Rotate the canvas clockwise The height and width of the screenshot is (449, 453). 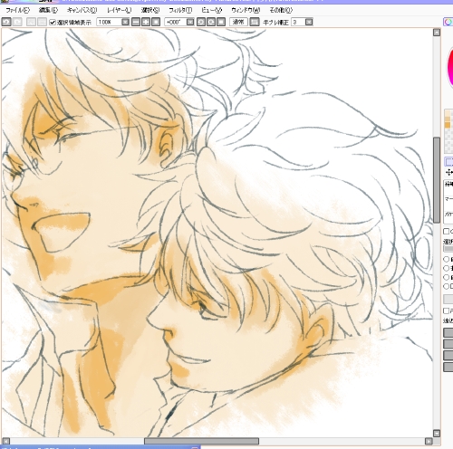coord(211,22)
